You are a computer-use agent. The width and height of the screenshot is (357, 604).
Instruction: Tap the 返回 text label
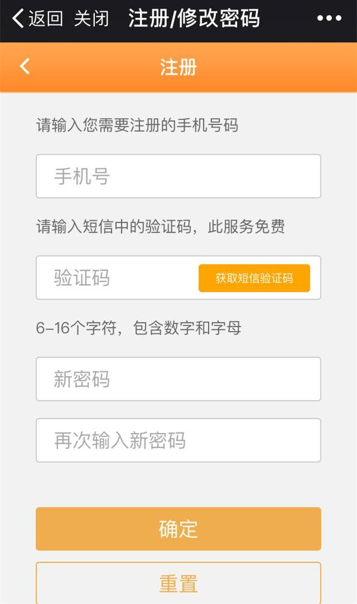point(46,18)
